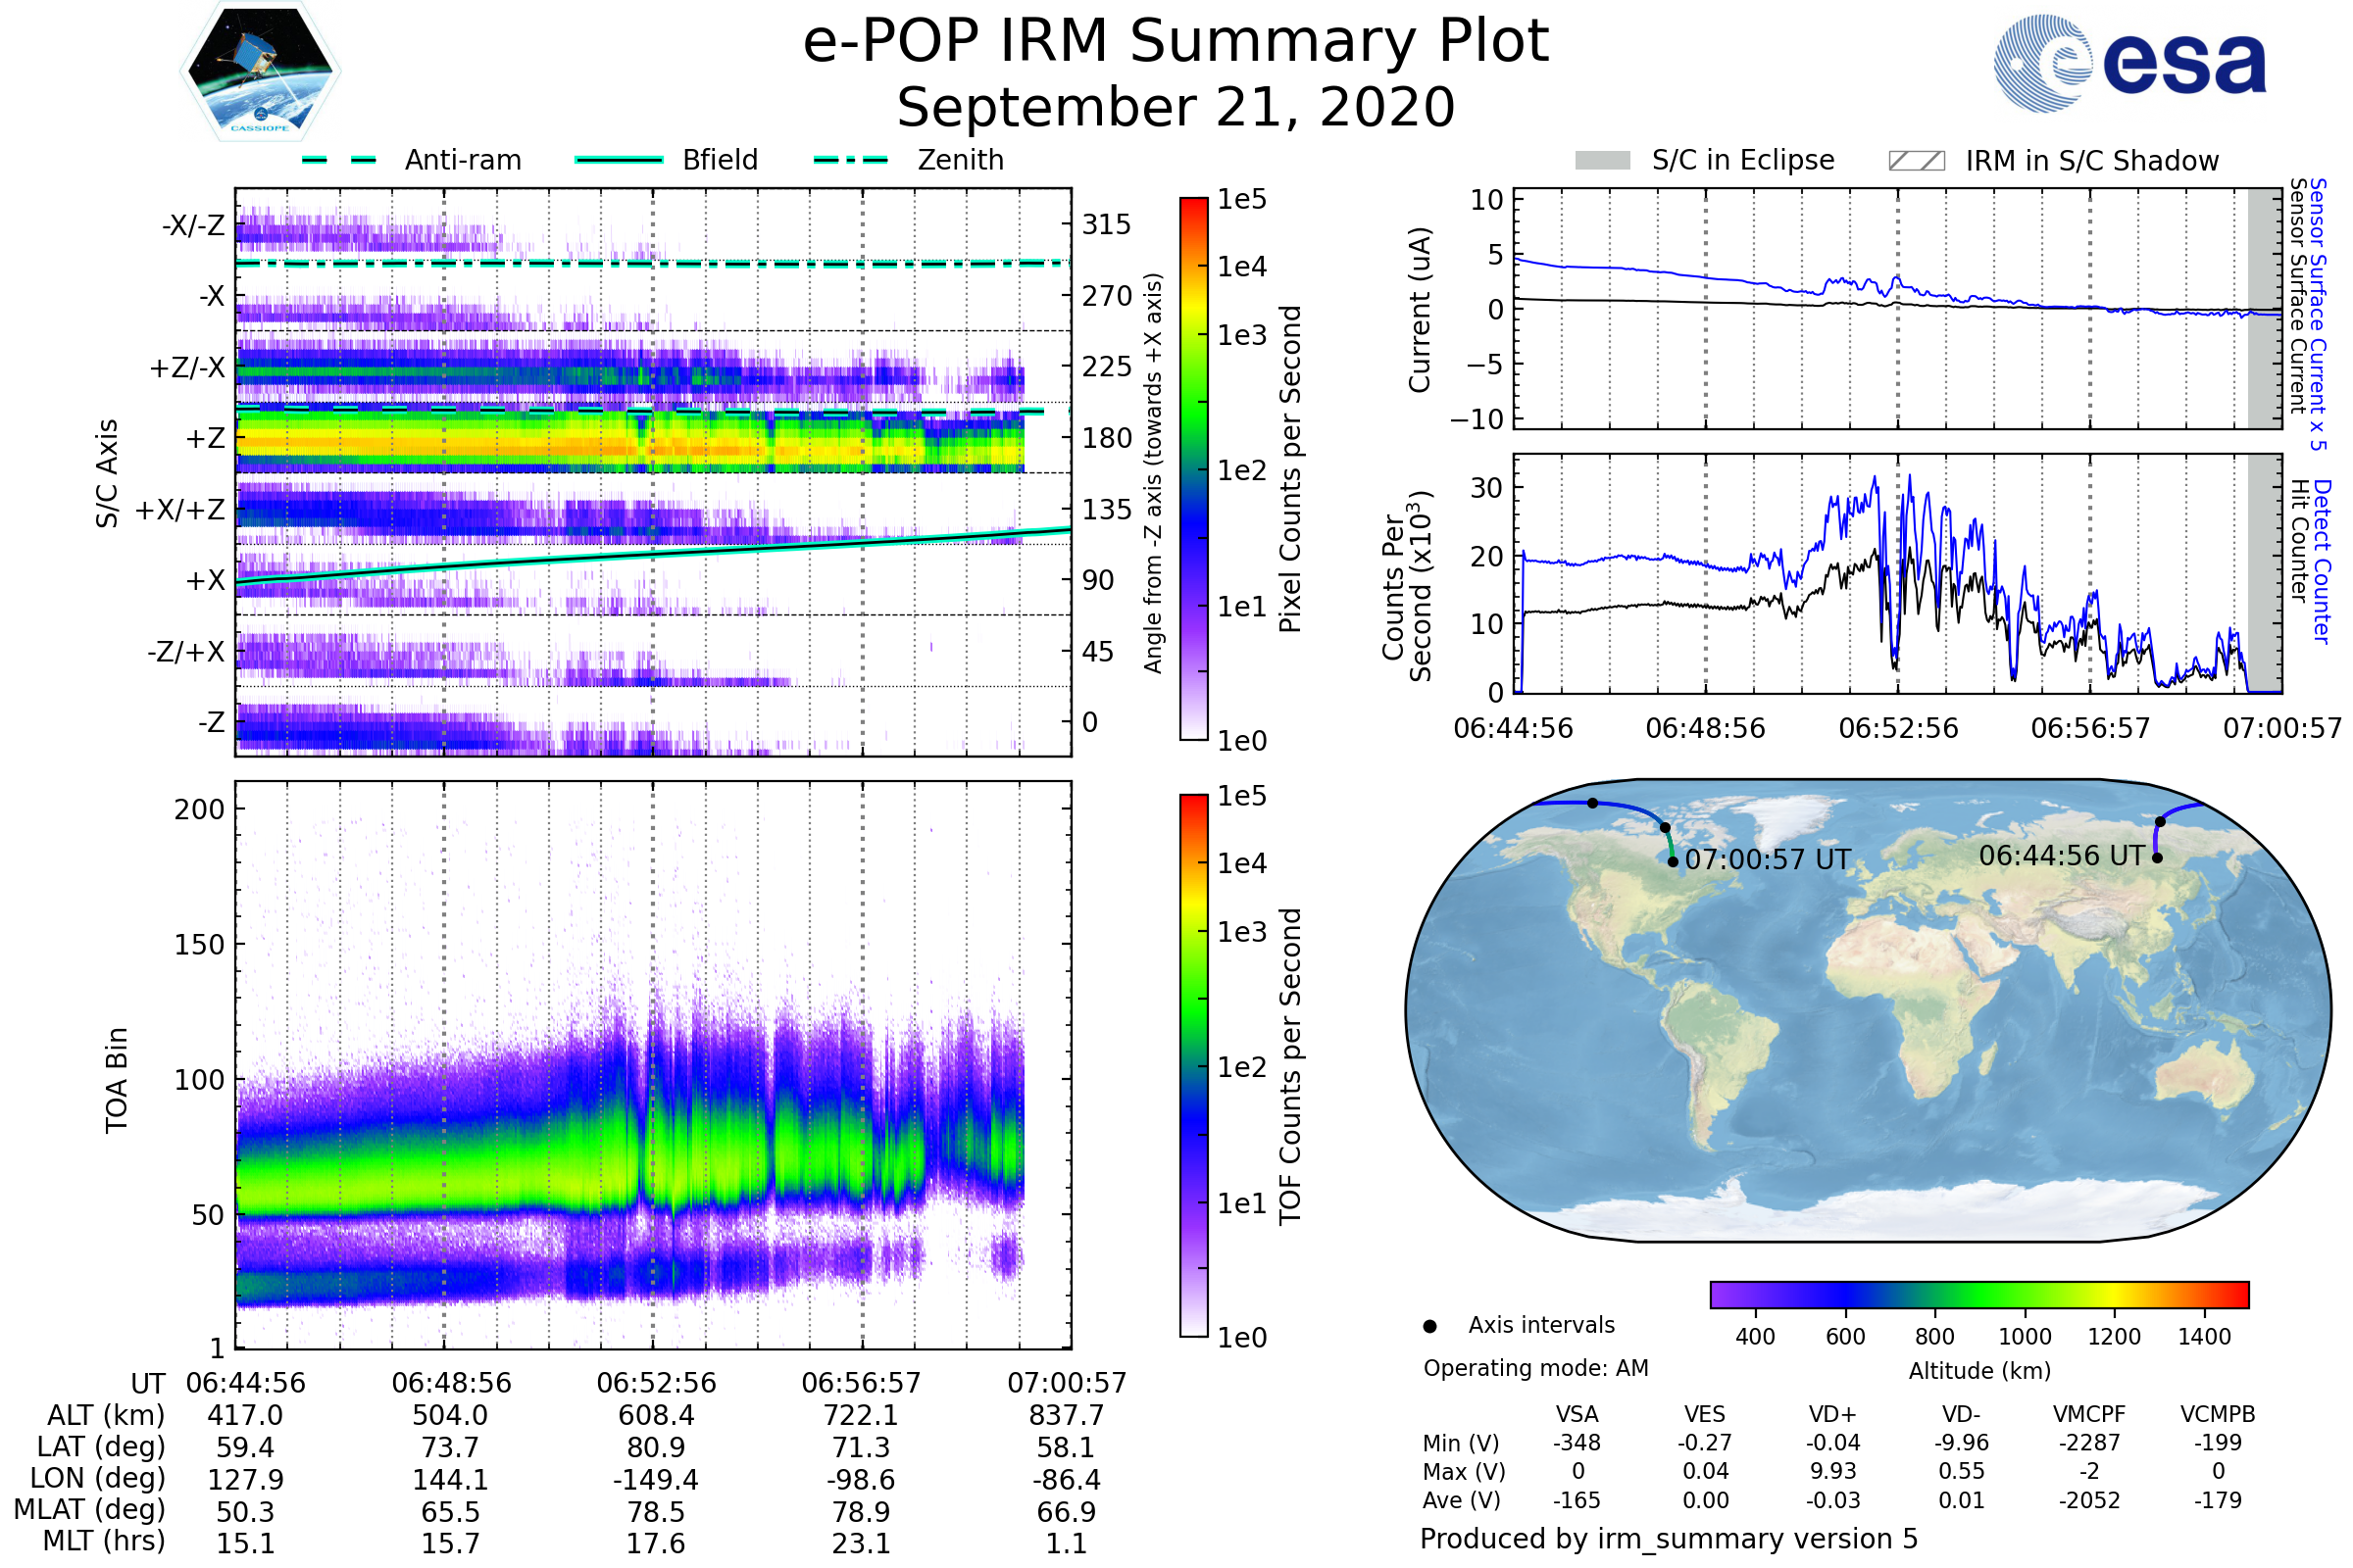The image size is (2353, 1568).
Task: Click the S/C in Eclipse gray legend swatch
Action: pyautogui.click(x=1602, y=161)
